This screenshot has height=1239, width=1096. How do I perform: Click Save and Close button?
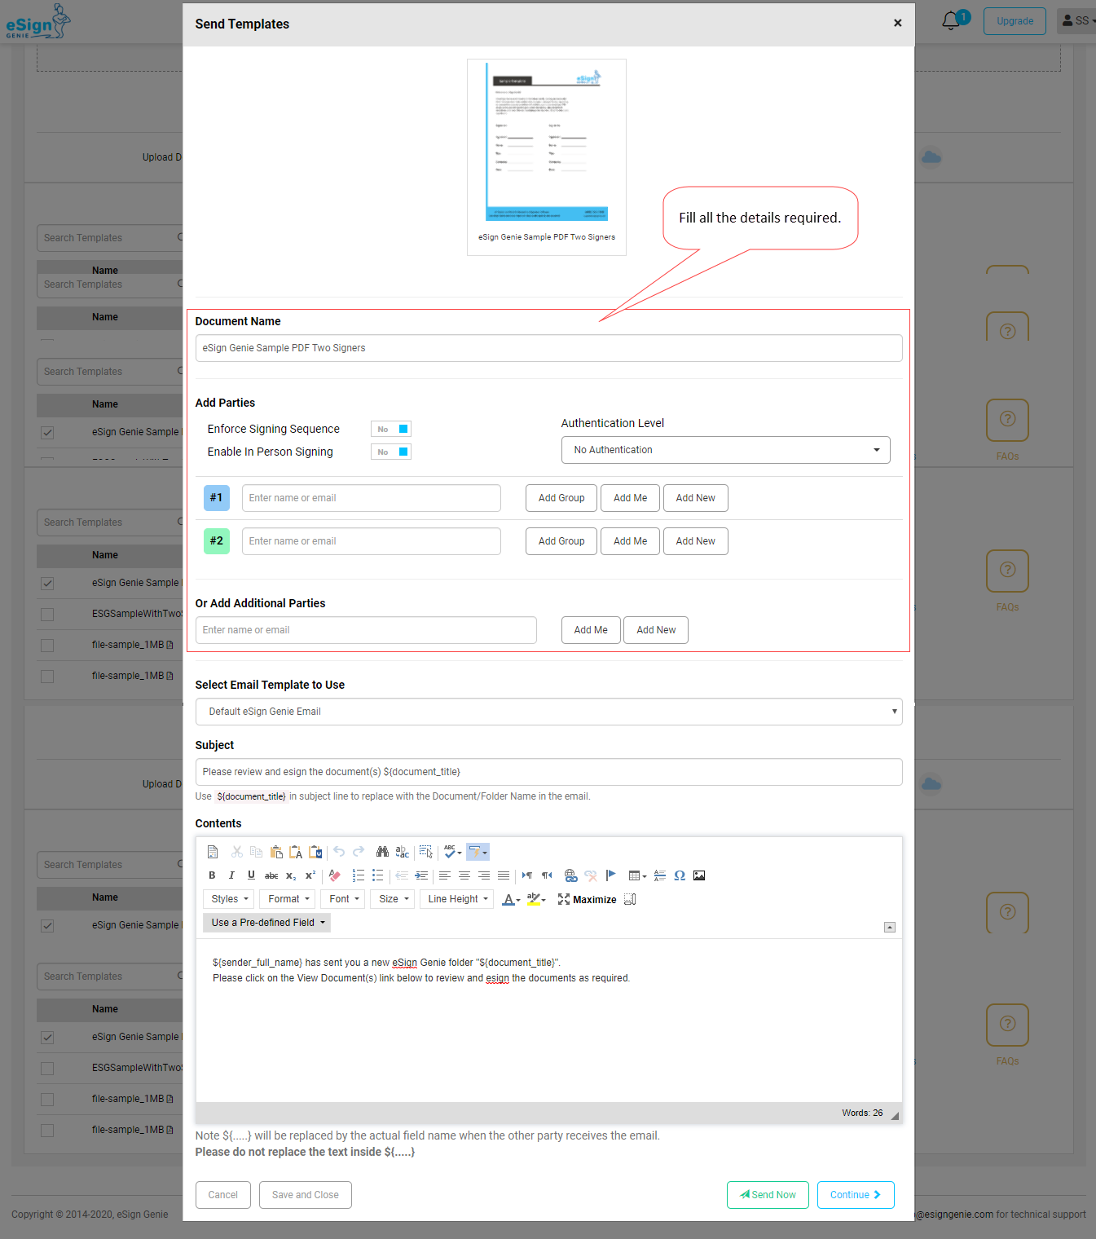(306, 1195)
